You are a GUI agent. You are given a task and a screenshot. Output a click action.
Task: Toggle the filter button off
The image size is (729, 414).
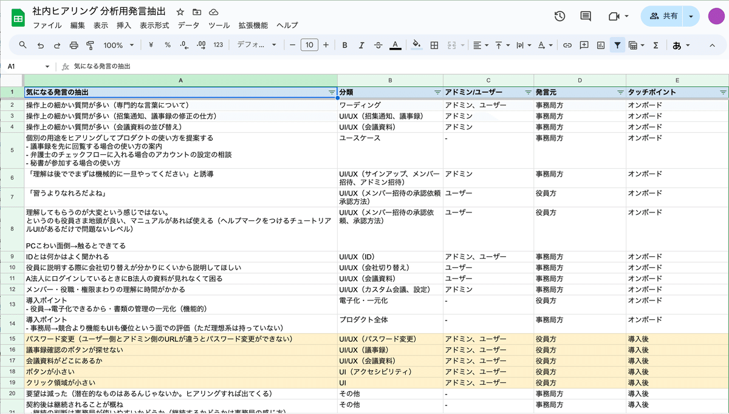(x=617, y=45)
